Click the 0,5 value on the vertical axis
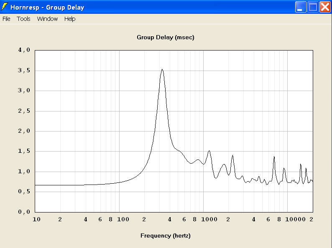Viewport: 332px width, 248px height. (x=24, y=191)
